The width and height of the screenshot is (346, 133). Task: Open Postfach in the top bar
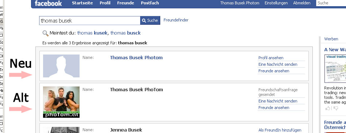pos(150,3)
